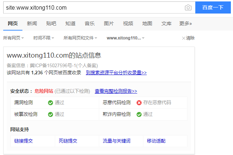Viewport: 233px width, 155px height.
Task: Go to the 地图 tab
Action: tap(147, 23)
